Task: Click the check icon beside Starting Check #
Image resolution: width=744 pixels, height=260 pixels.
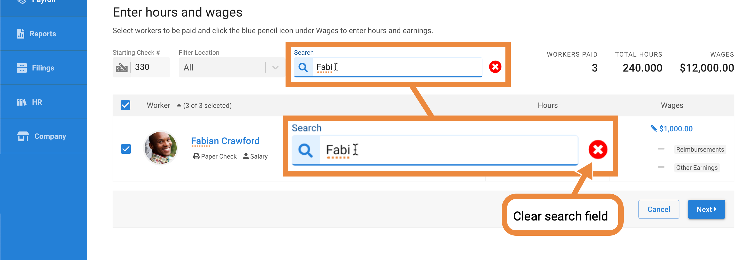Action: pyautogui.click(x=122, y=68)
